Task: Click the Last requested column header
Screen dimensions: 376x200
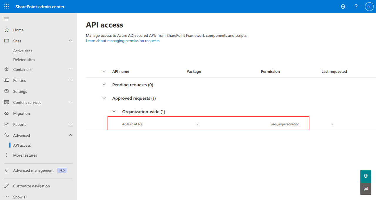Action: (334, 72)
